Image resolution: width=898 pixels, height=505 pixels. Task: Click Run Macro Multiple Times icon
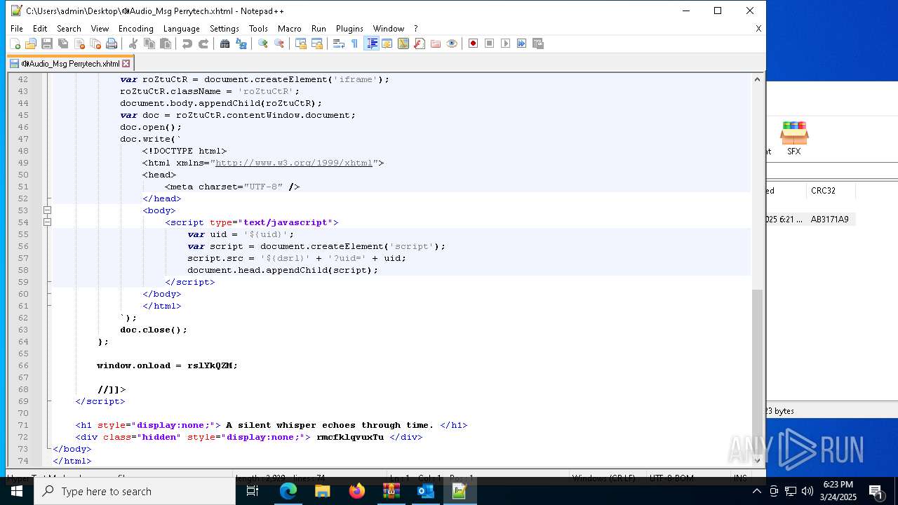[x=522, y=43]
